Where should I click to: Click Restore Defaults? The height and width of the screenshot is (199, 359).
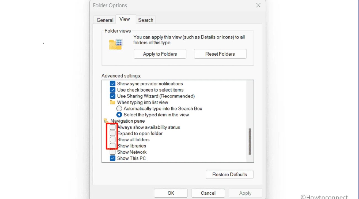(x=230, y=174)
